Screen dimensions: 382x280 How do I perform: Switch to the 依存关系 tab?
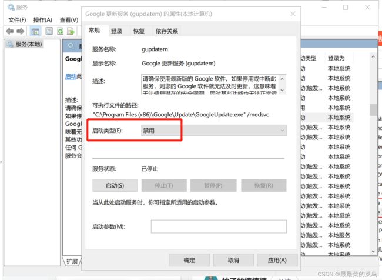click(167, 31)
